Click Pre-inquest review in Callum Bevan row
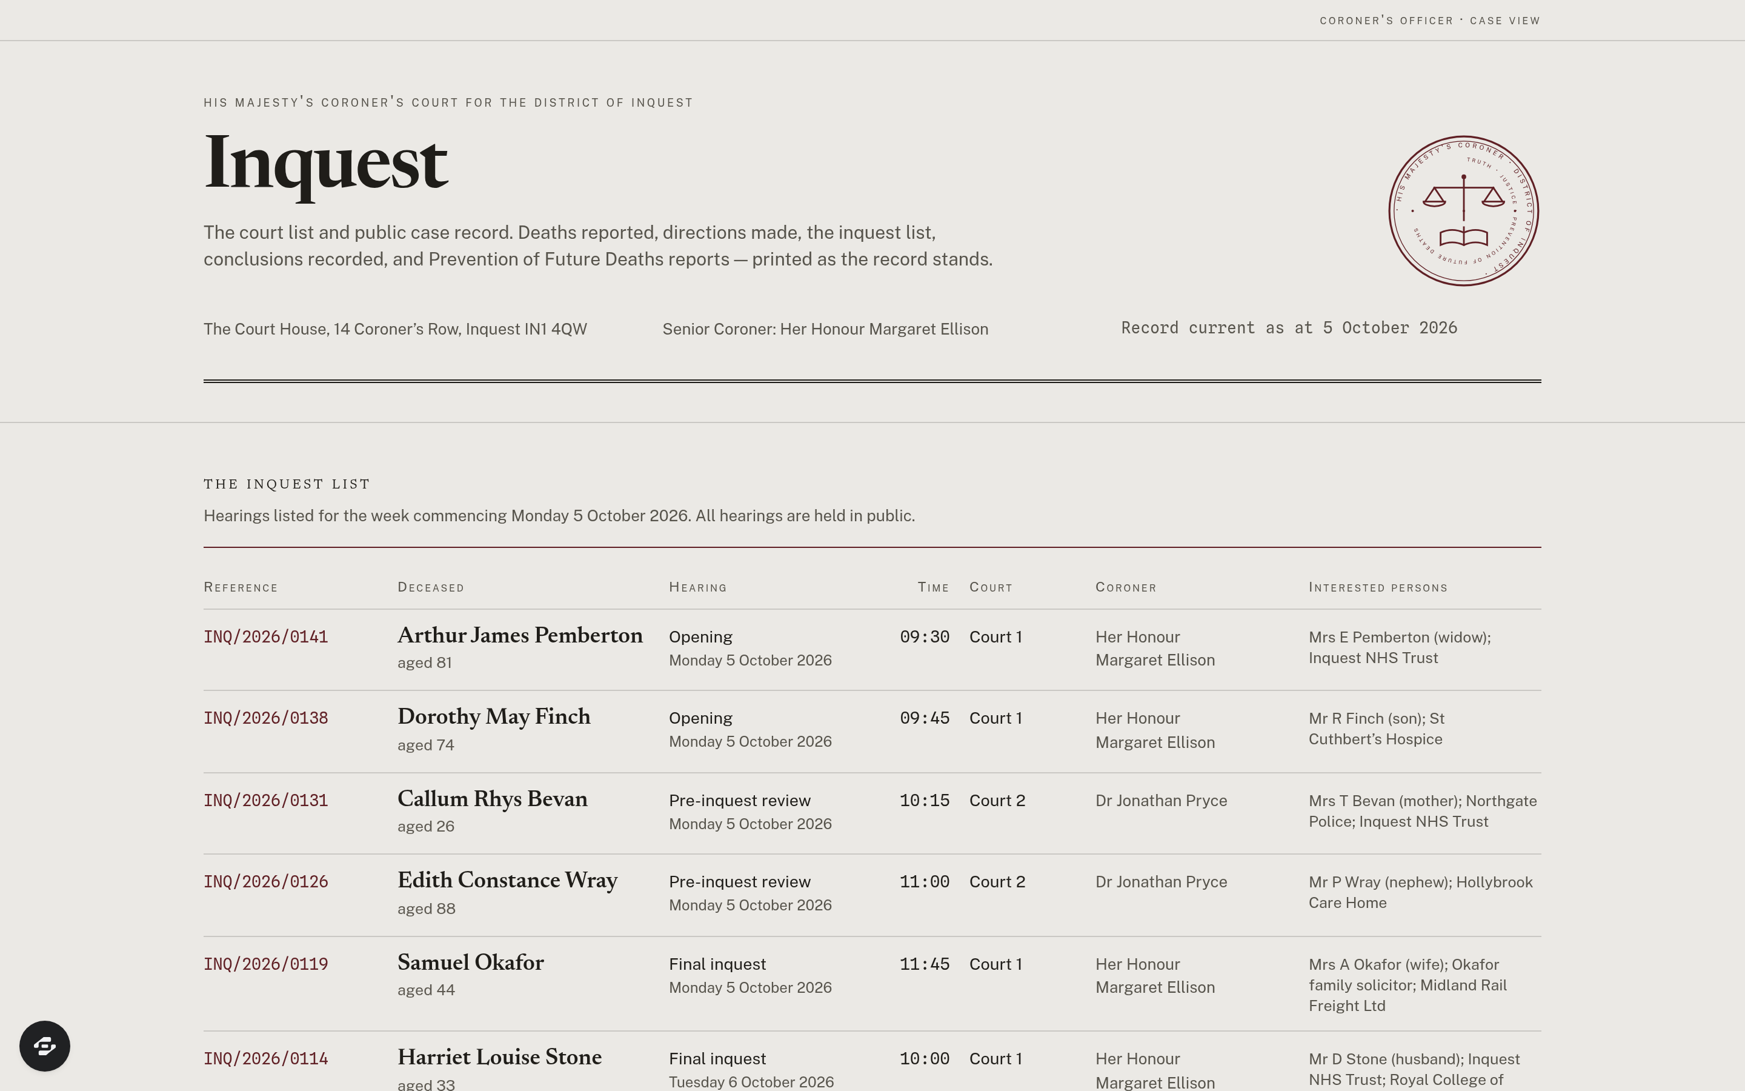The width and height of the screenshot is (1745, 1091). (740, 801)
